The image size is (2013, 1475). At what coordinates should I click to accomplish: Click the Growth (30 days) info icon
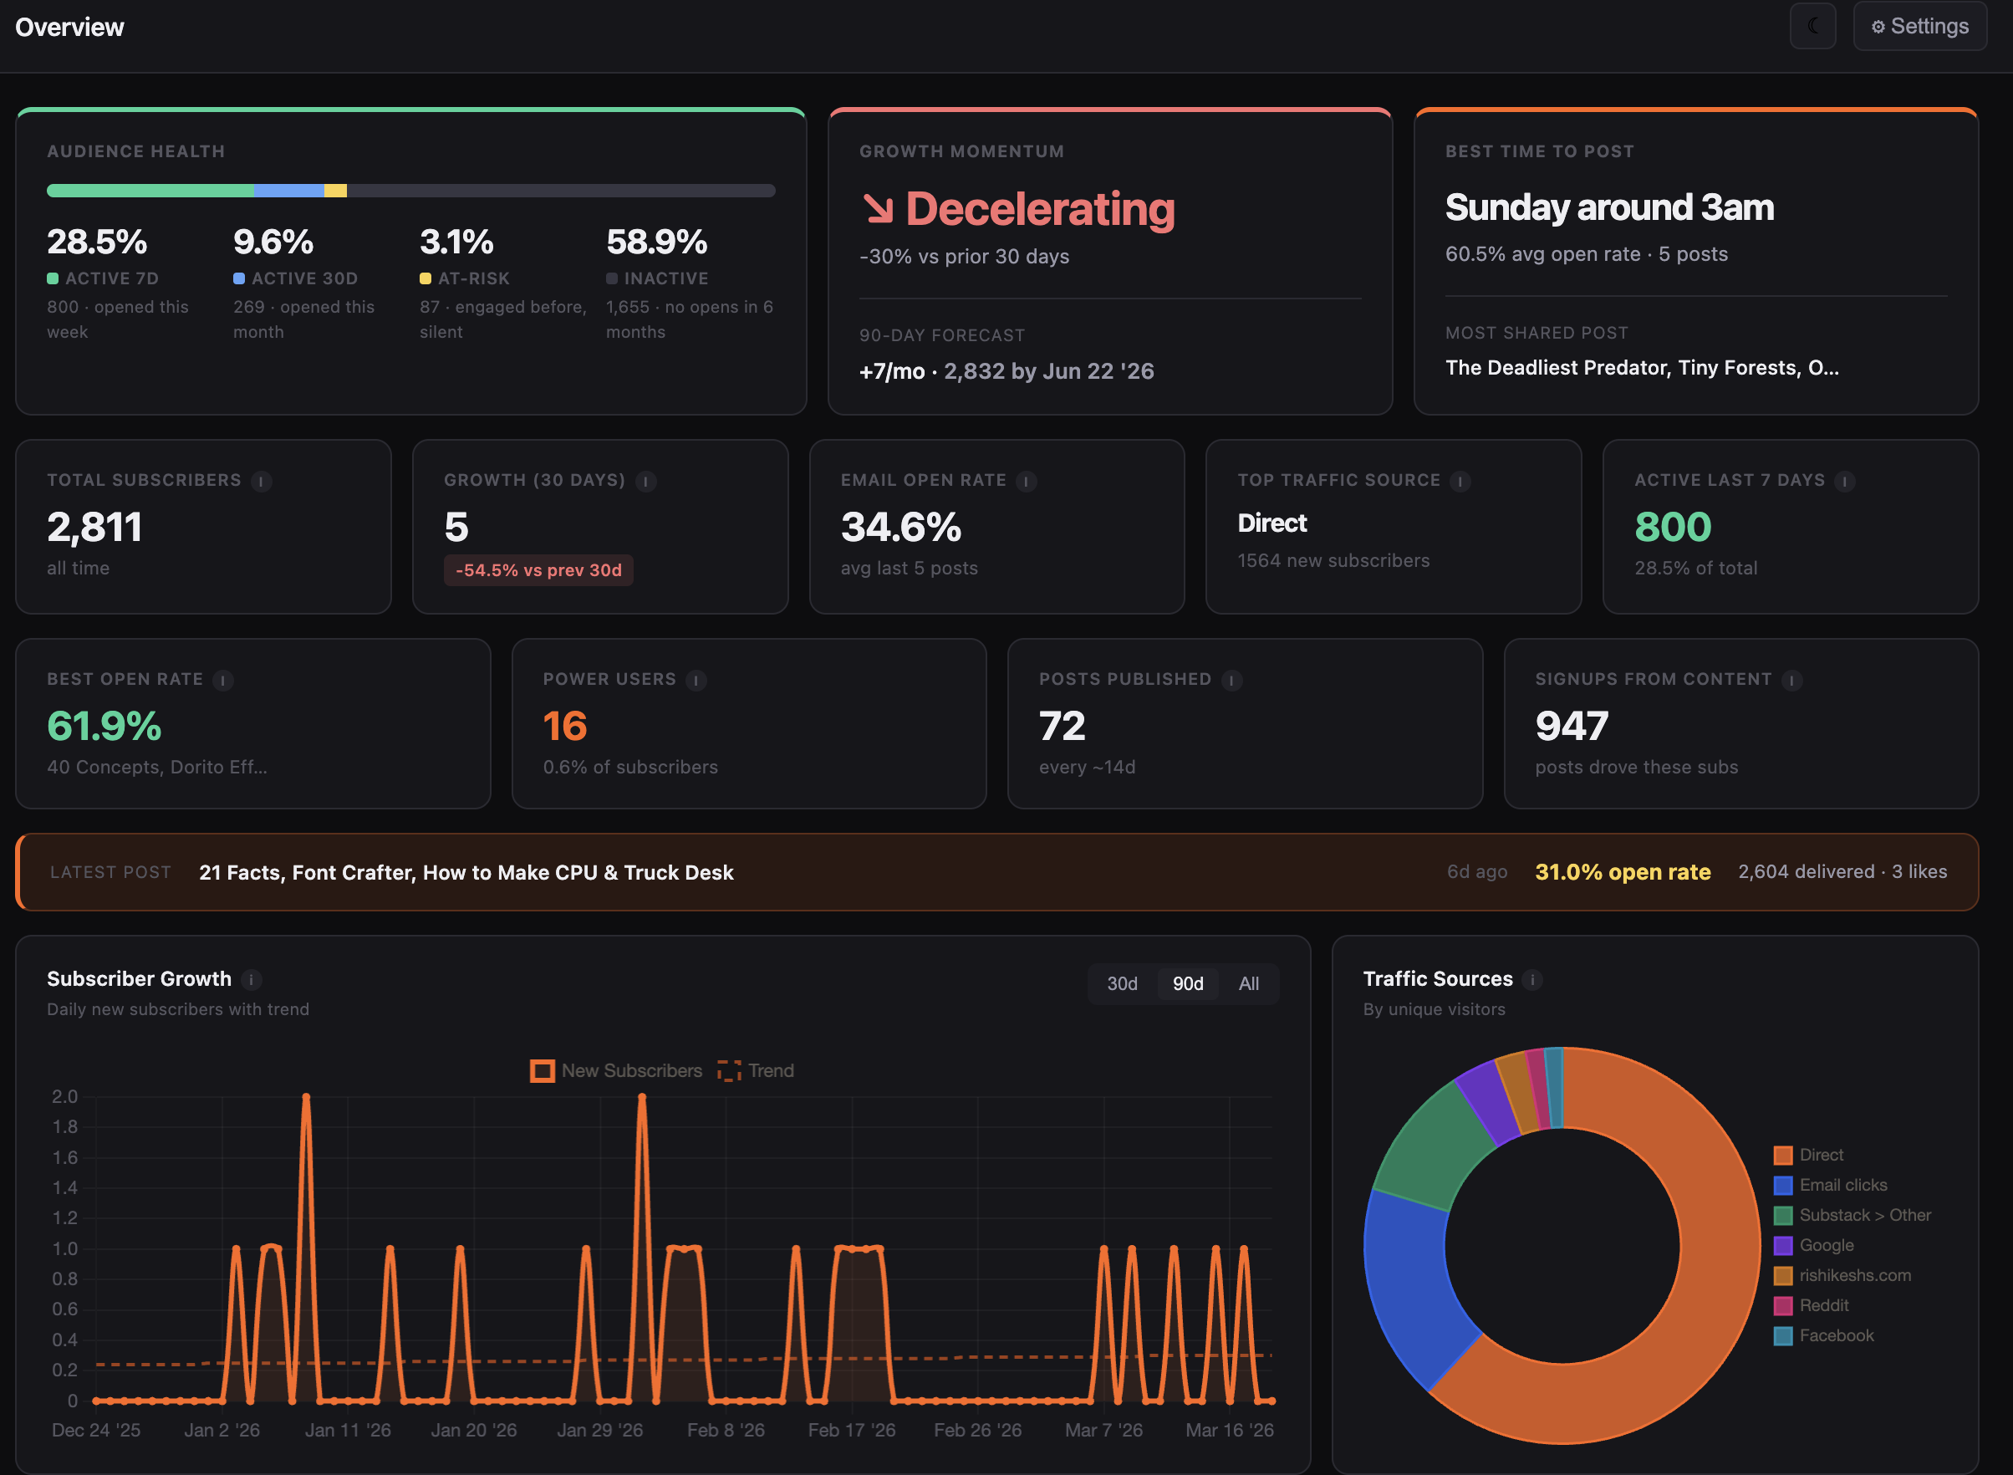click(x=645, y=480)
